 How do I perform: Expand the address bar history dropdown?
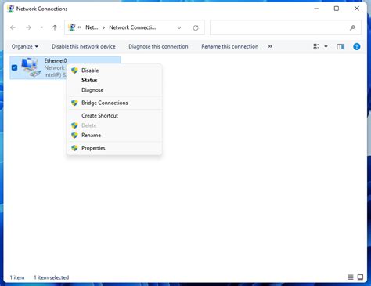(x=179, y=27)
